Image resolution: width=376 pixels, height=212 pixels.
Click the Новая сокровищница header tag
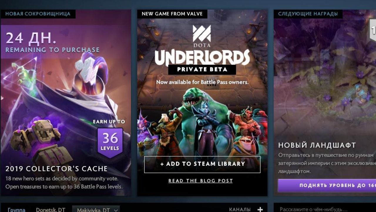coord(38,14)
